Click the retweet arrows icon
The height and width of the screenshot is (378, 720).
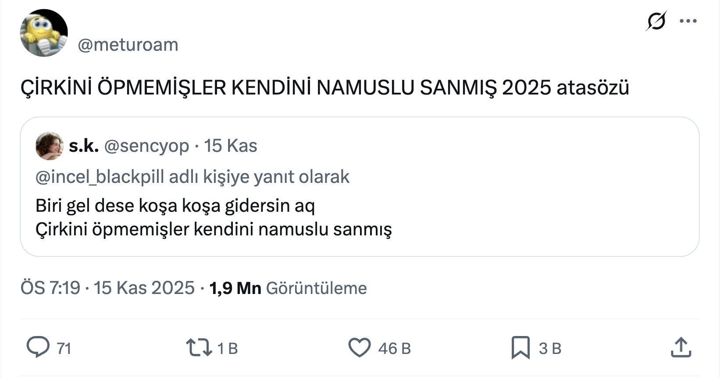pos(199,348)
